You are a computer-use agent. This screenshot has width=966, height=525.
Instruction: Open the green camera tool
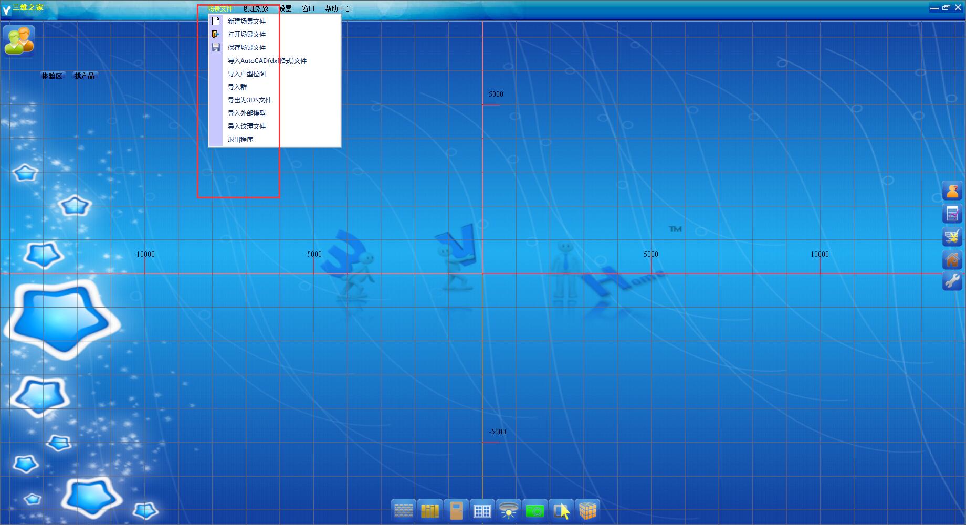[x=534, y=510]
